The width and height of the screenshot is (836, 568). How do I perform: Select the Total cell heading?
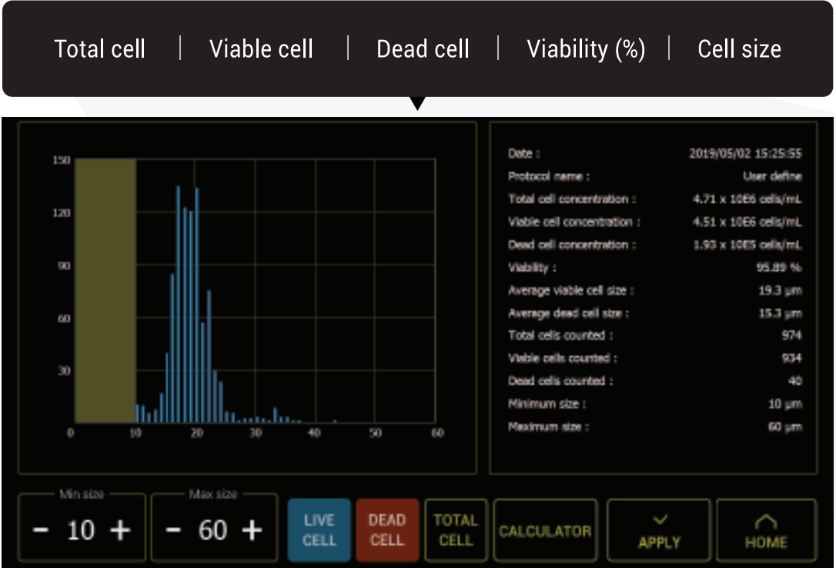[100, 49]
